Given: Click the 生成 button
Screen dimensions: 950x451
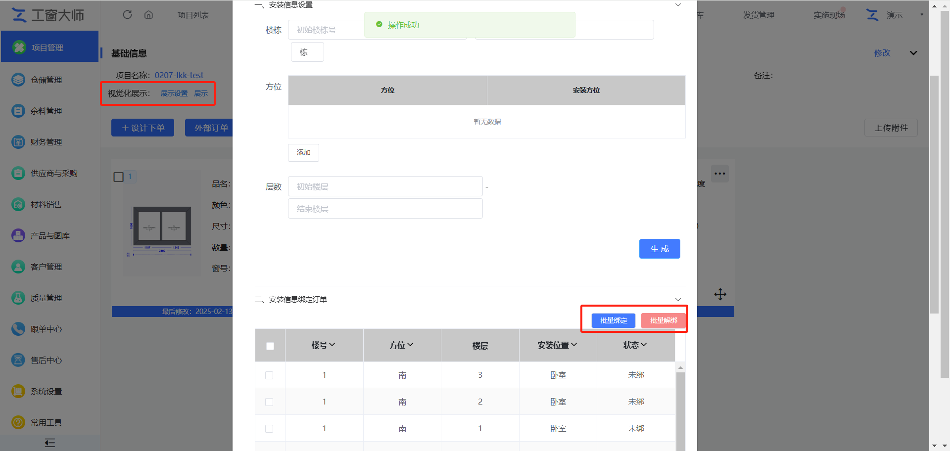Looking at the screenshot, I should 659,249.
